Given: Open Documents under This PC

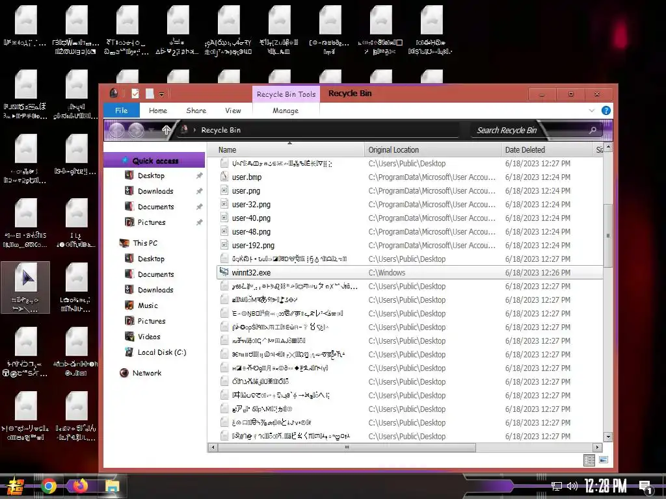Looking at the screenshot, I should [155, 274].
